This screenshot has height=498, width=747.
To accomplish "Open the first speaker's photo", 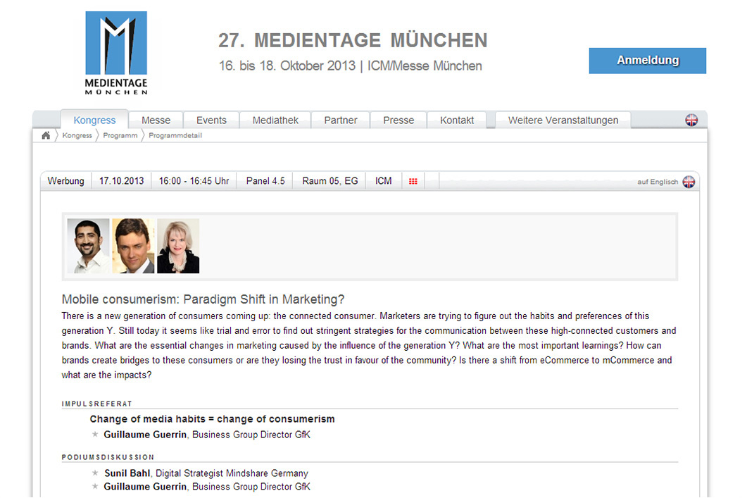I will pyautogui.click(x=87, y=246).
